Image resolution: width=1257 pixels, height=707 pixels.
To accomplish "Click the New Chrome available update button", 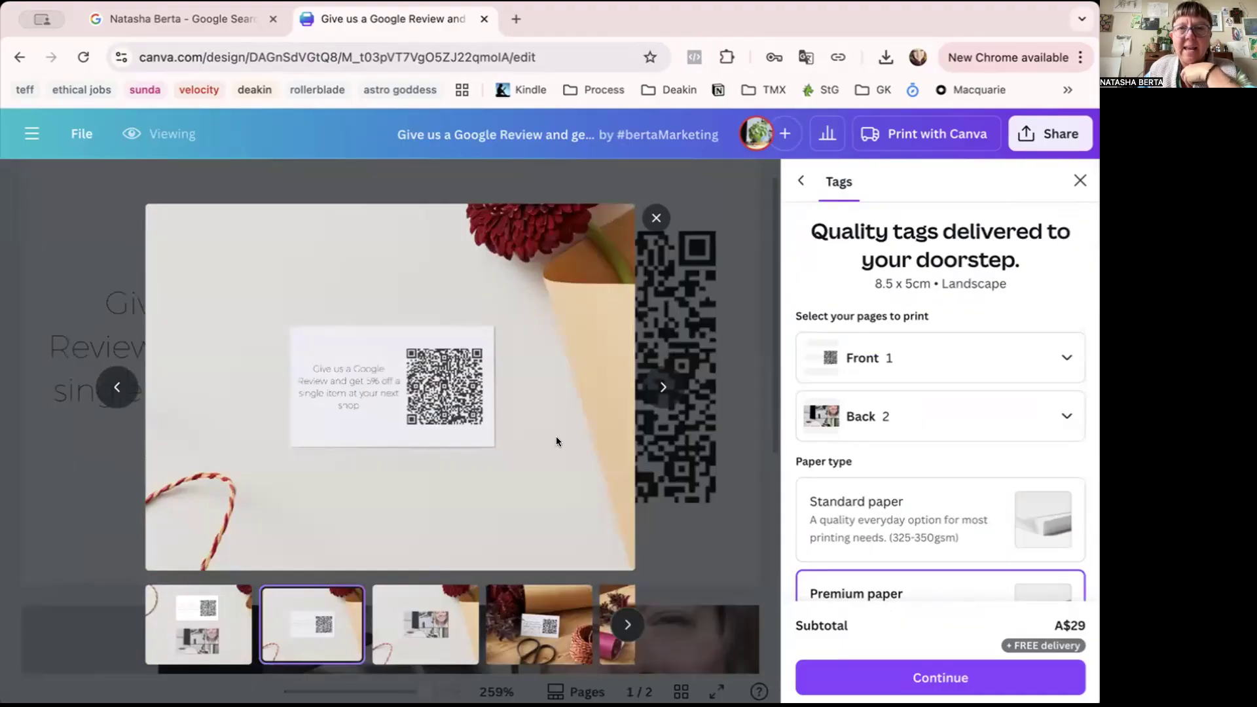I will pos(1015,57).
